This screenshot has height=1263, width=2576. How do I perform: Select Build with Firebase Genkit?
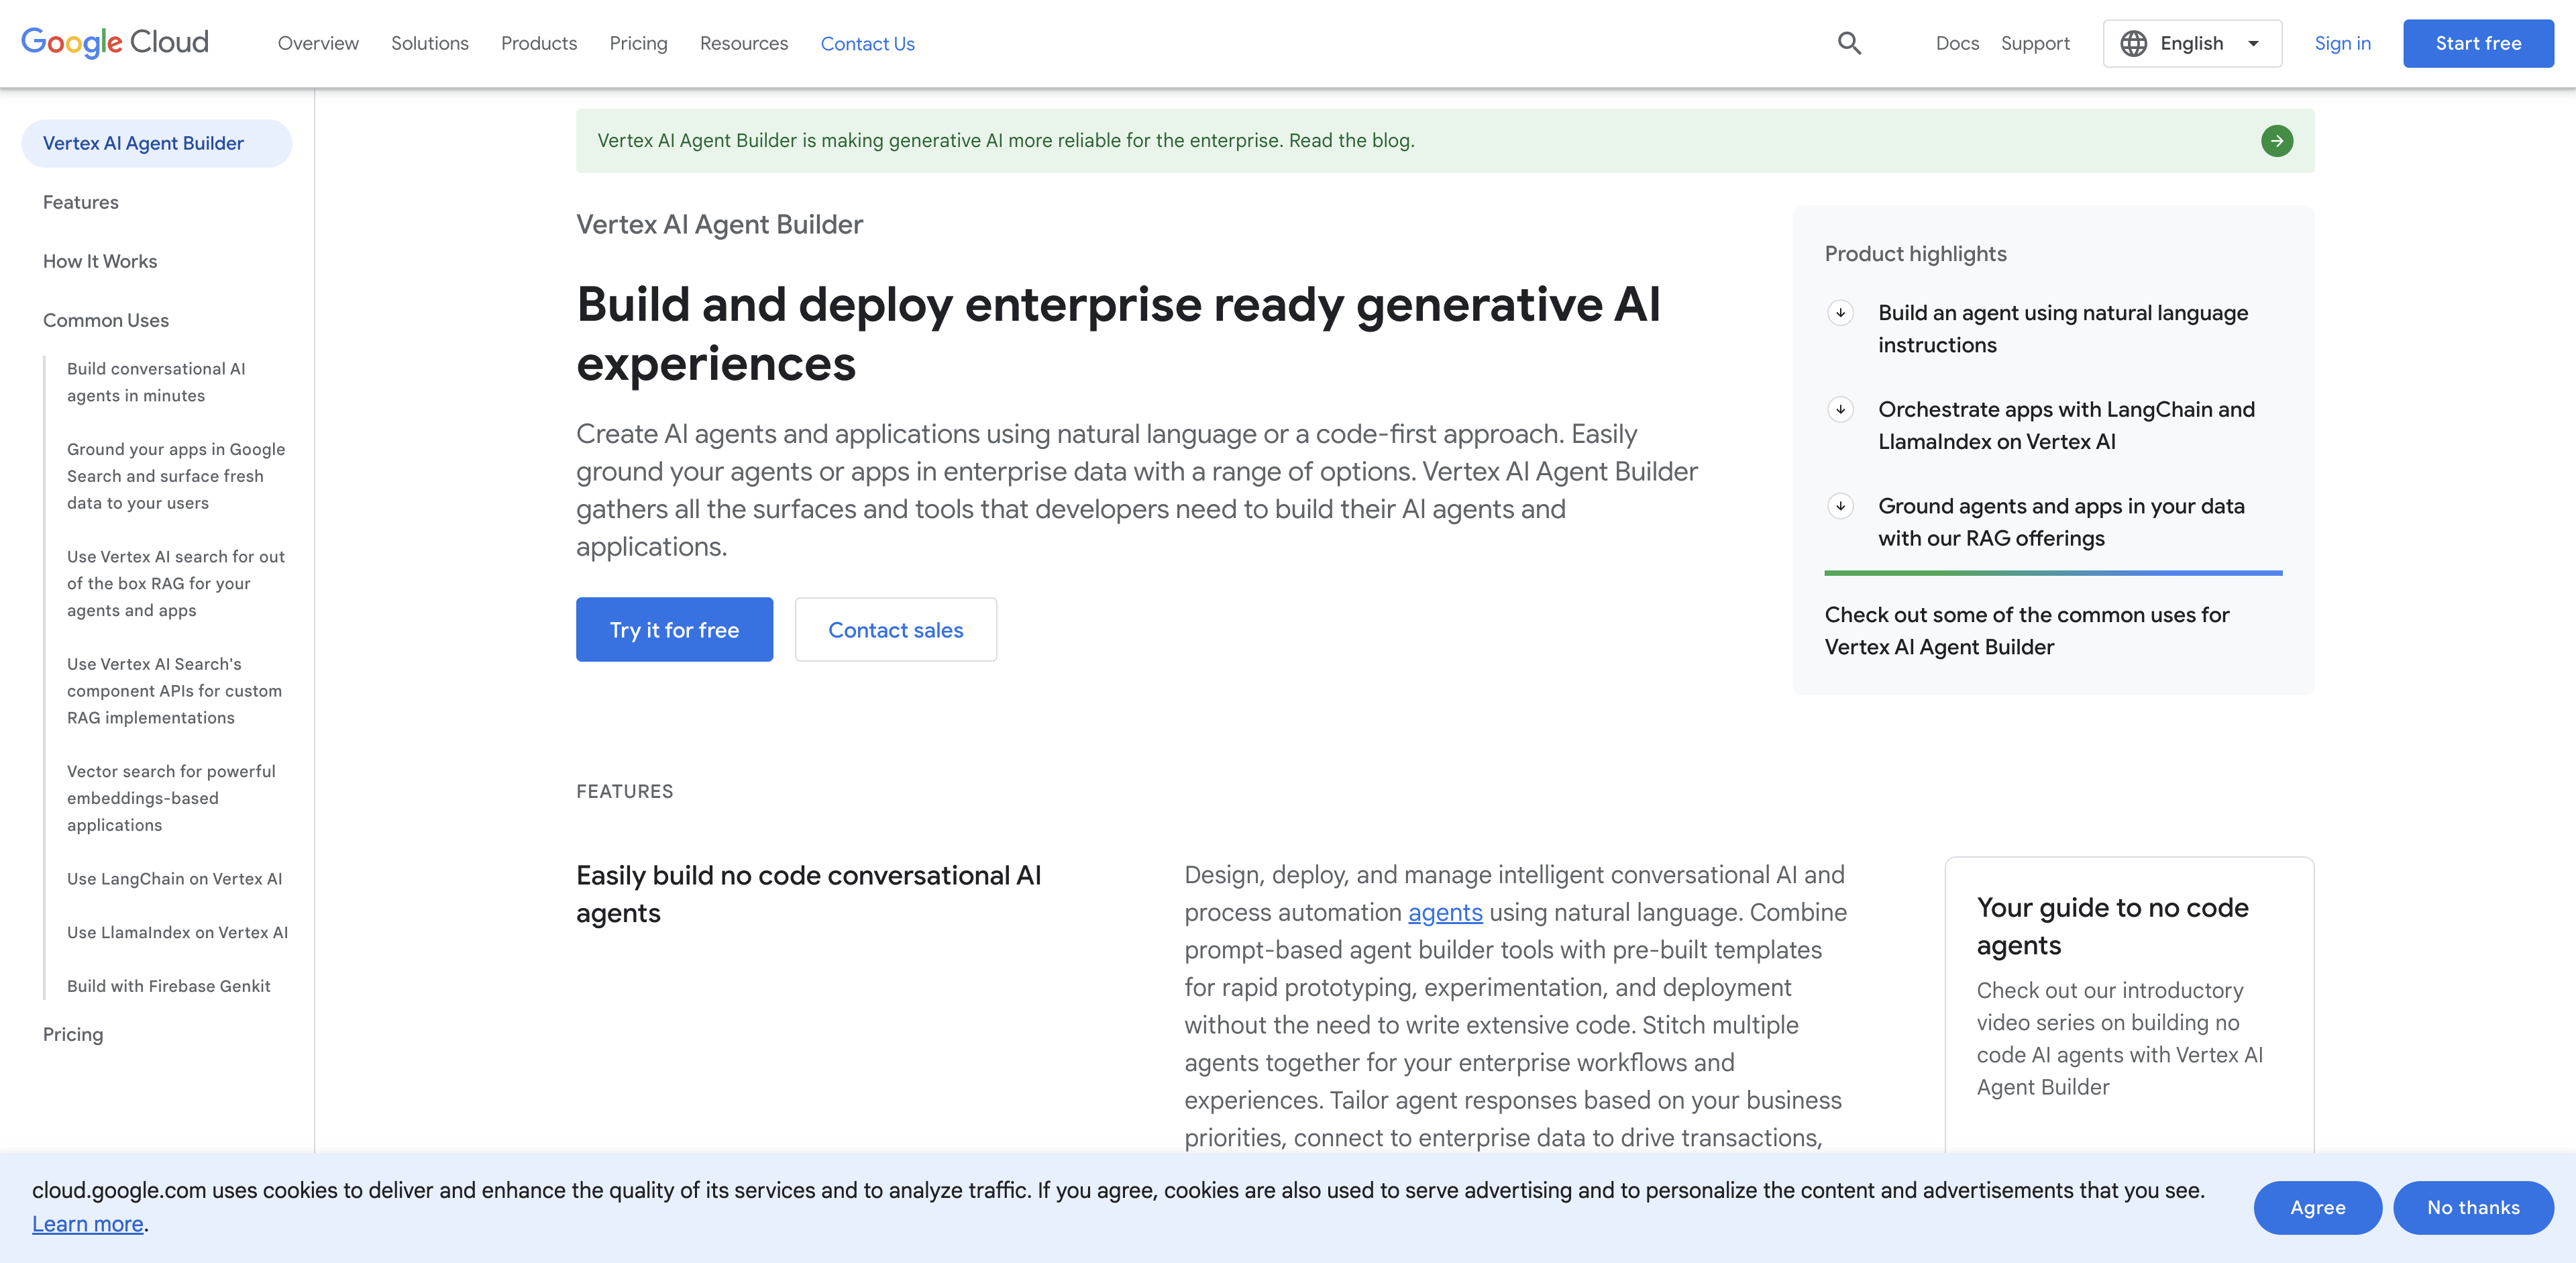pos(168,986)
